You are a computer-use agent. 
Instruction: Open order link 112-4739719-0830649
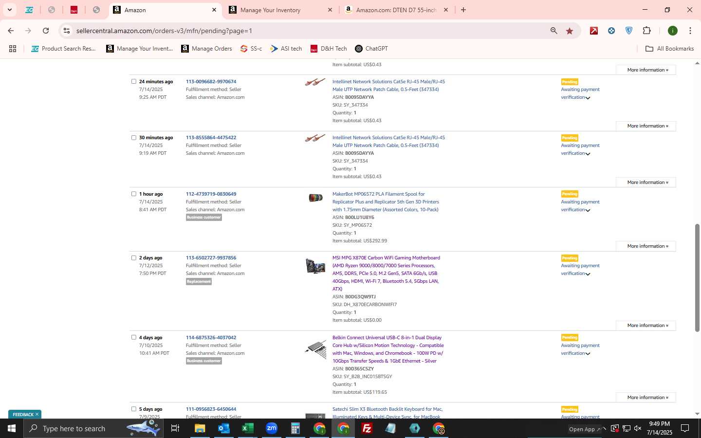(x=211, y=194)
